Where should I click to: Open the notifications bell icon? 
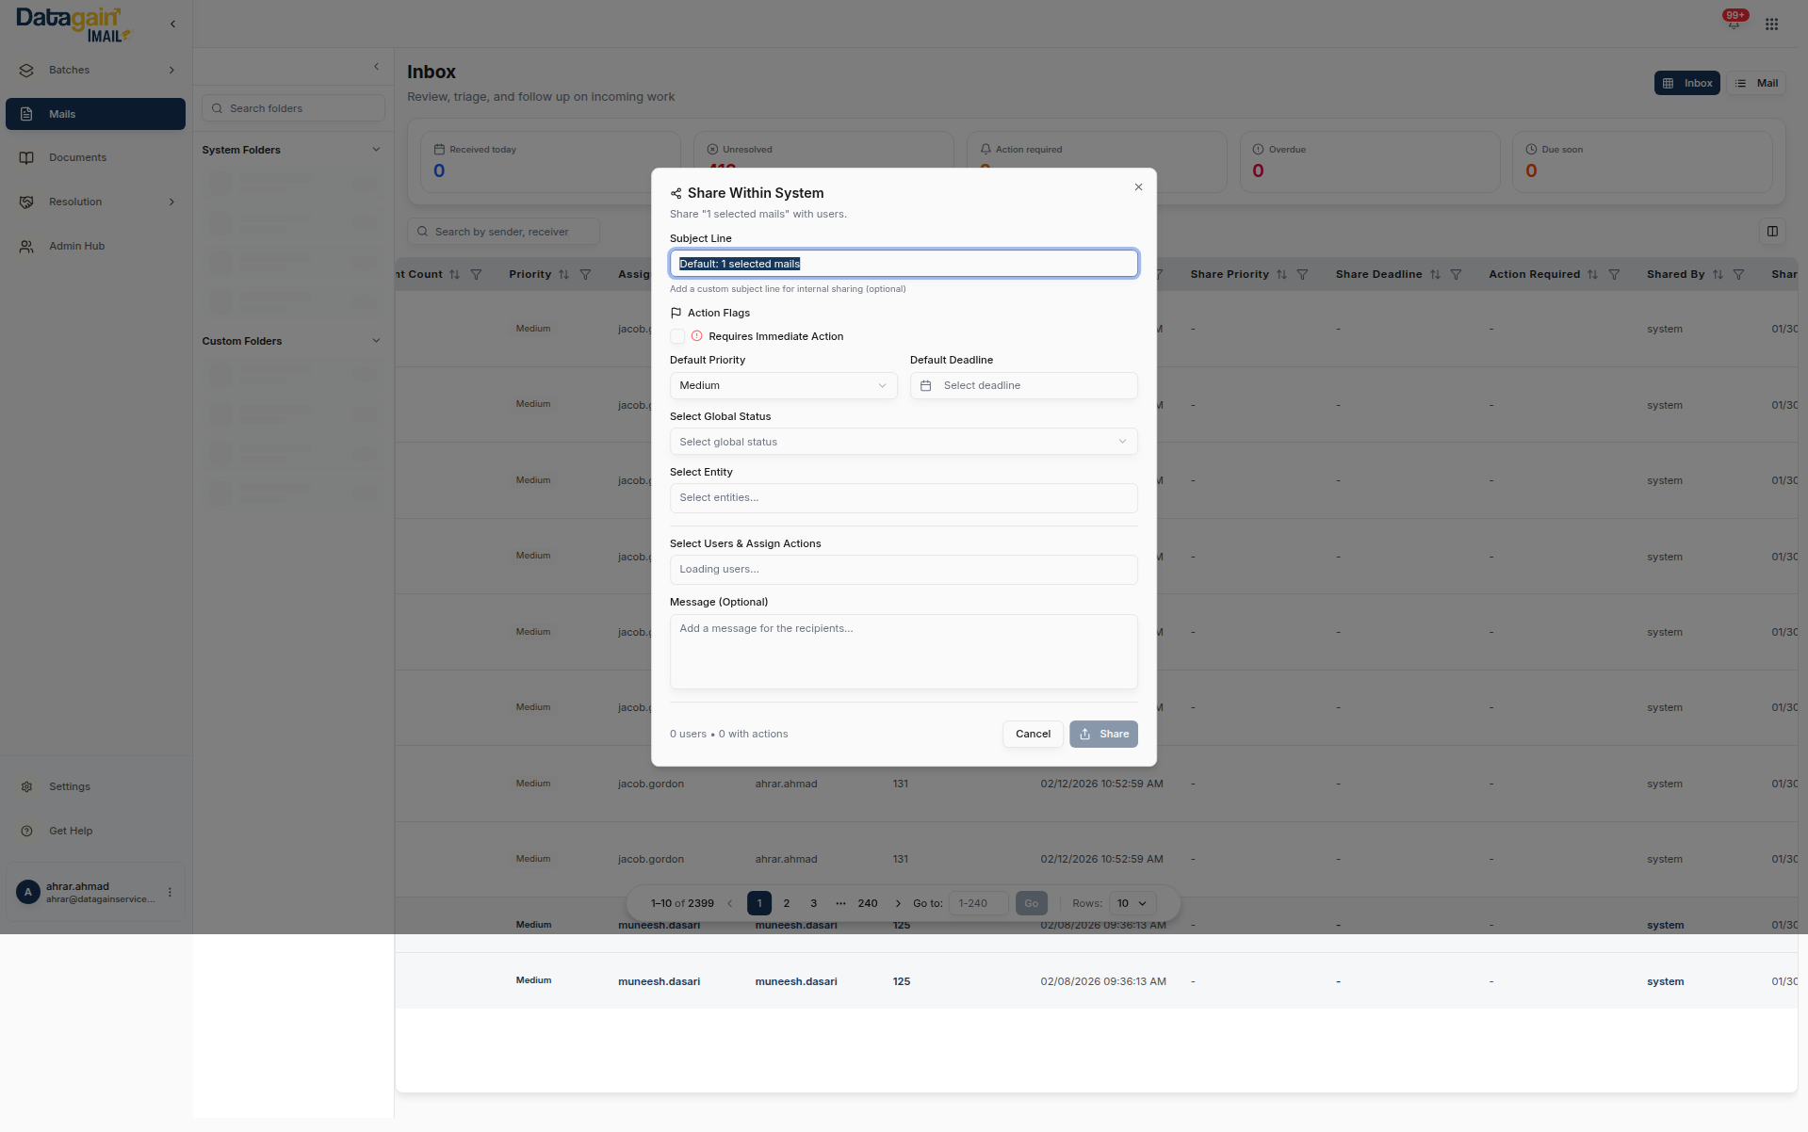tap(1733, 24)
